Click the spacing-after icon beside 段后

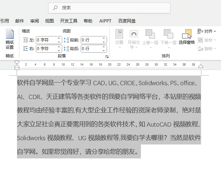(x=66, y=49)
